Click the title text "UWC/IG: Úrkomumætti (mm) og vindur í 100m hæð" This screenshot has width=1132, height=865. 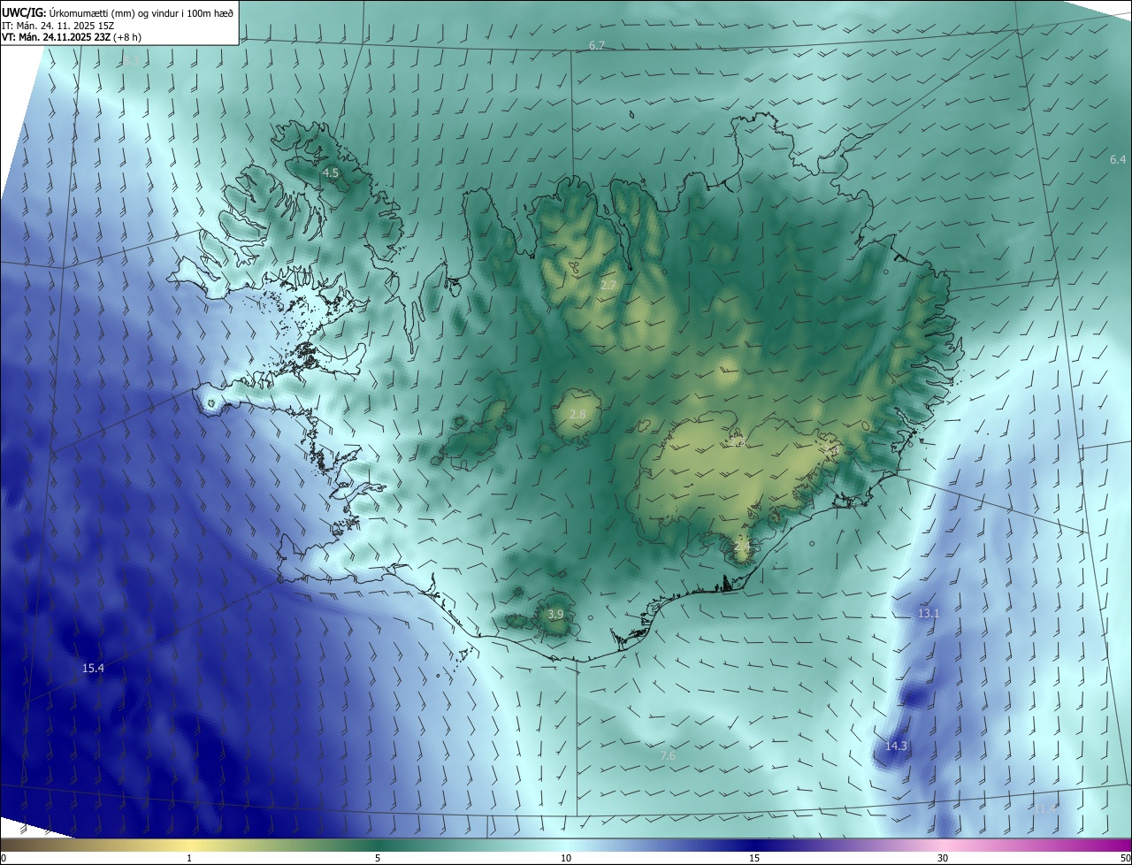[119, 12]
